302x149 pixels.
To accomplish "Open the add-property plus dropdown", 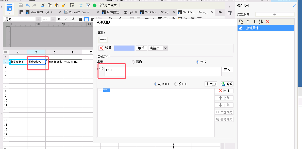I will 103,40.
